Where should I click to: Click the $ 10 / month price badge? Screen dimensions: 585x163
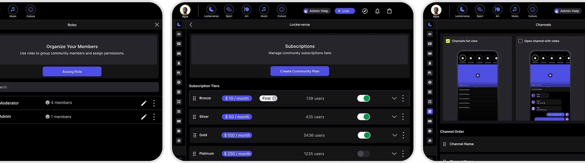237,98
